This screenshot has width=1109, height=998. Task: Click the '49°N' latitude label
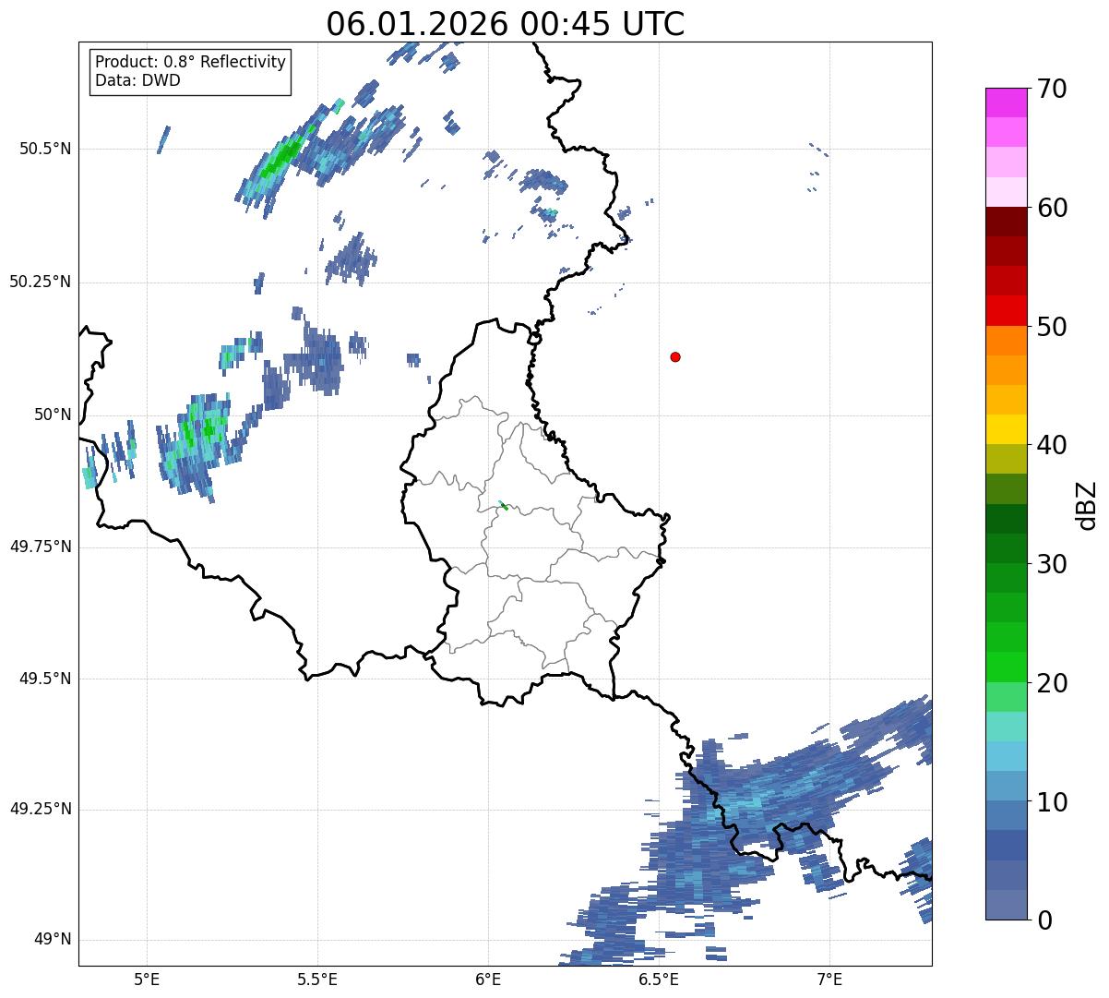[53, 940]
